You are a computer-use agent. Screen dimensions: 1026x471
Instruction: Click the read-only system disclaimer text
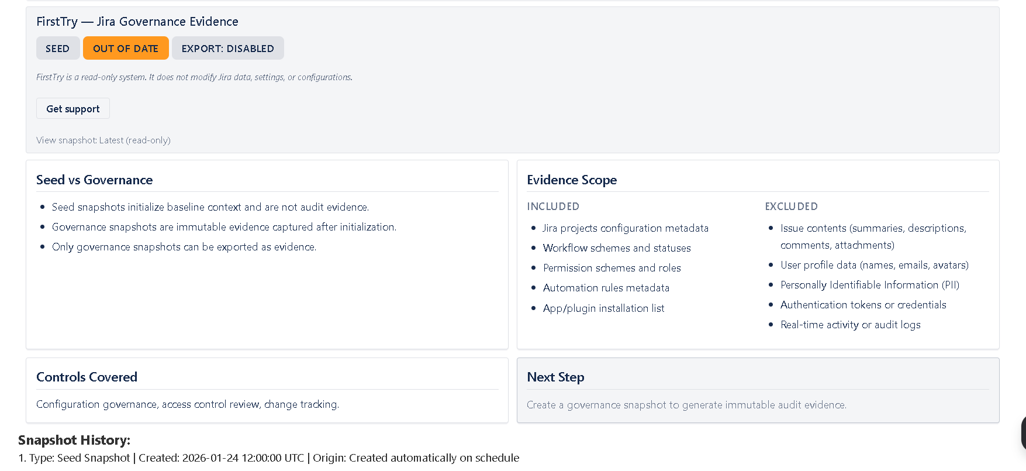pyautogui.click(x=194, y=77)
